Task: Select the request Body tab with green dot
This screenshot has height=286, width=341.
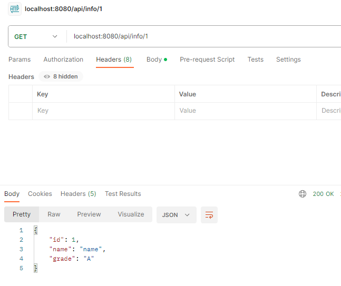Action: [x=157, y=60]
